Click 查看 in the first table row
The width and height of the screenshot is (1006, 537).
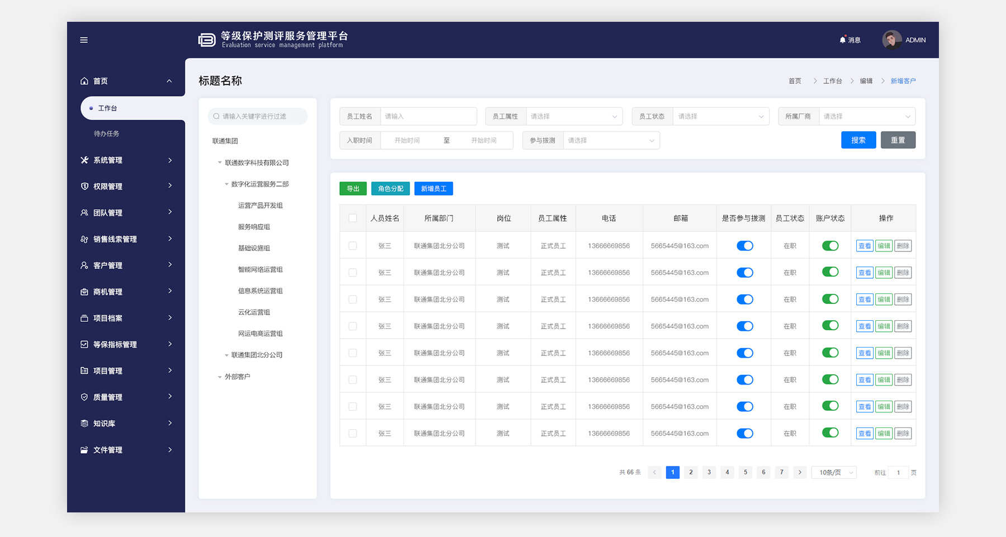point(865,246)
